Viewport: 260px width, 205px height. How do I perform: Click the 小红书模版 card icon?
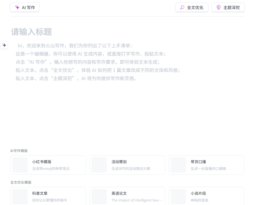(x=20, y=165)
